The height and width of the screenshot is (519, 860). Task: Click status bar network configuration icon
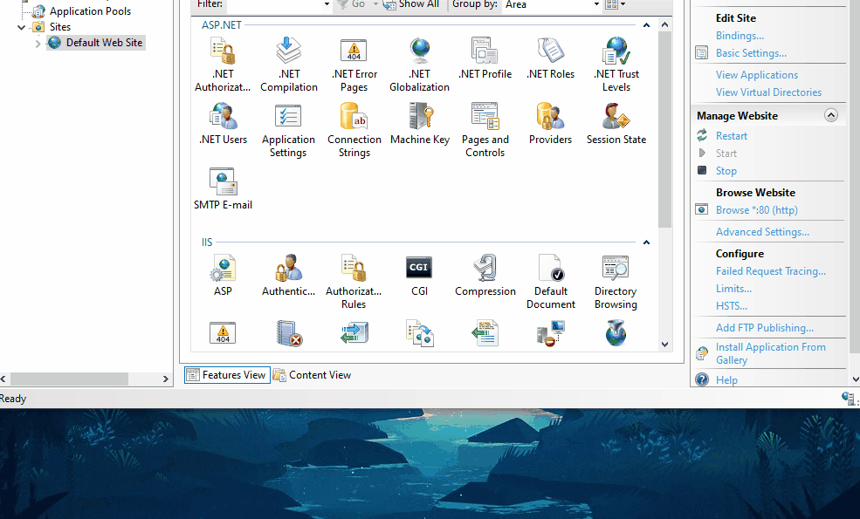pyautogui.click(x=849, y=399)
